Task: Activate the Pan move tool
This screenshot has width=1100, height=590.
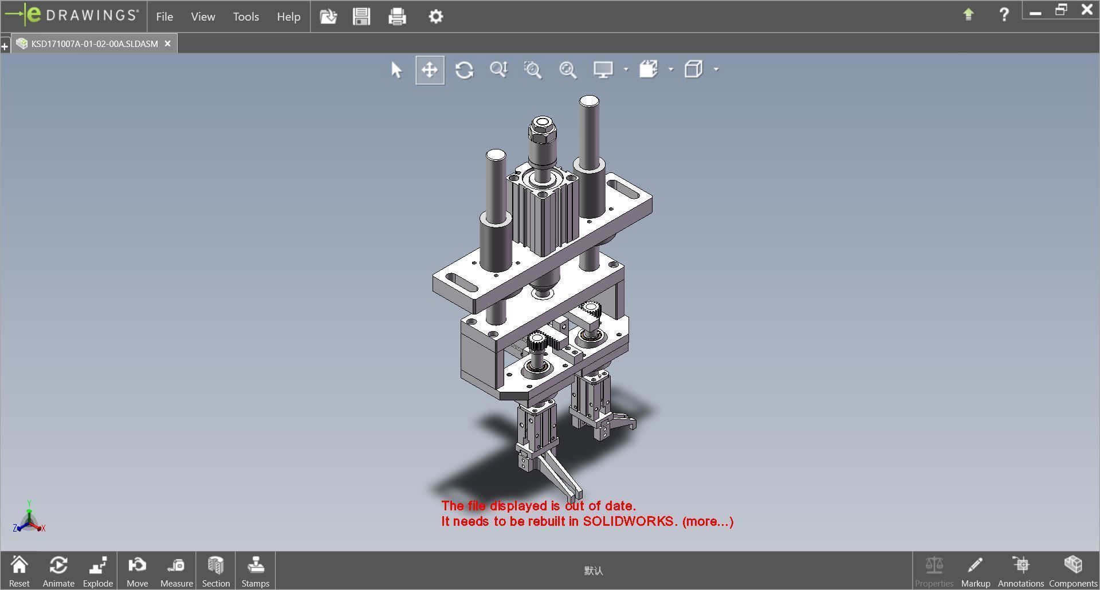Action: 430,70
